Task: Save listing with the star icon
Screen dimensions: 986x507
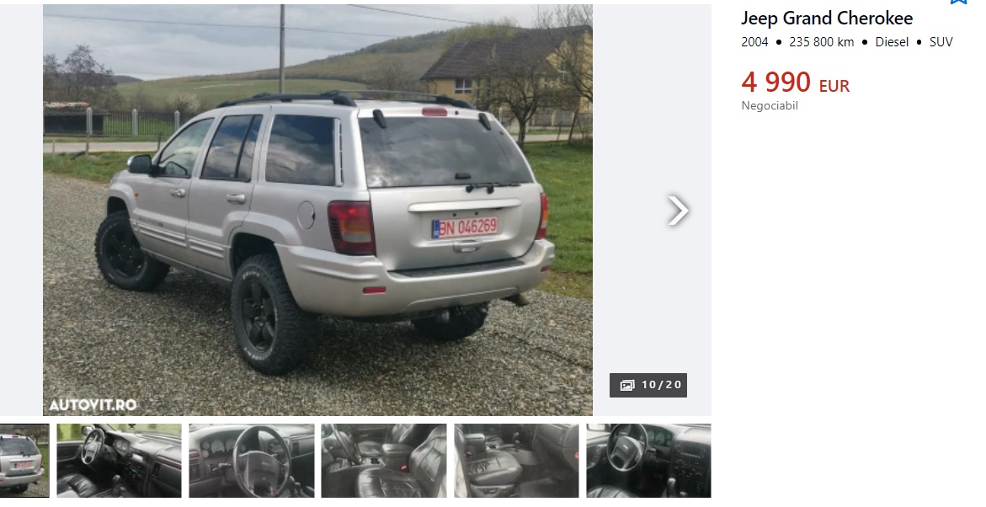Action: click(x=958, y=2)
